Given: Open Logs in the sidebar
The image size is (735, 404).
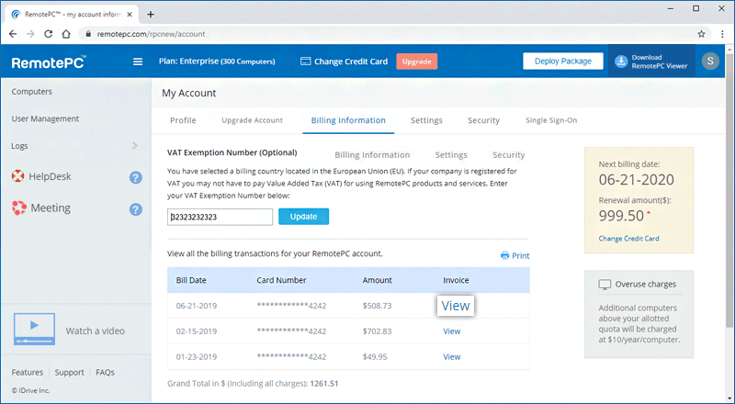Looking at the screenshot, I should click(x=19, y=146).
